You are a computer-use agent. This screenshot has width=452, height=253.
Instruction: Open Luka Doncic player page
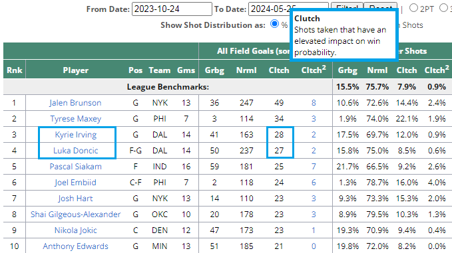75,151
